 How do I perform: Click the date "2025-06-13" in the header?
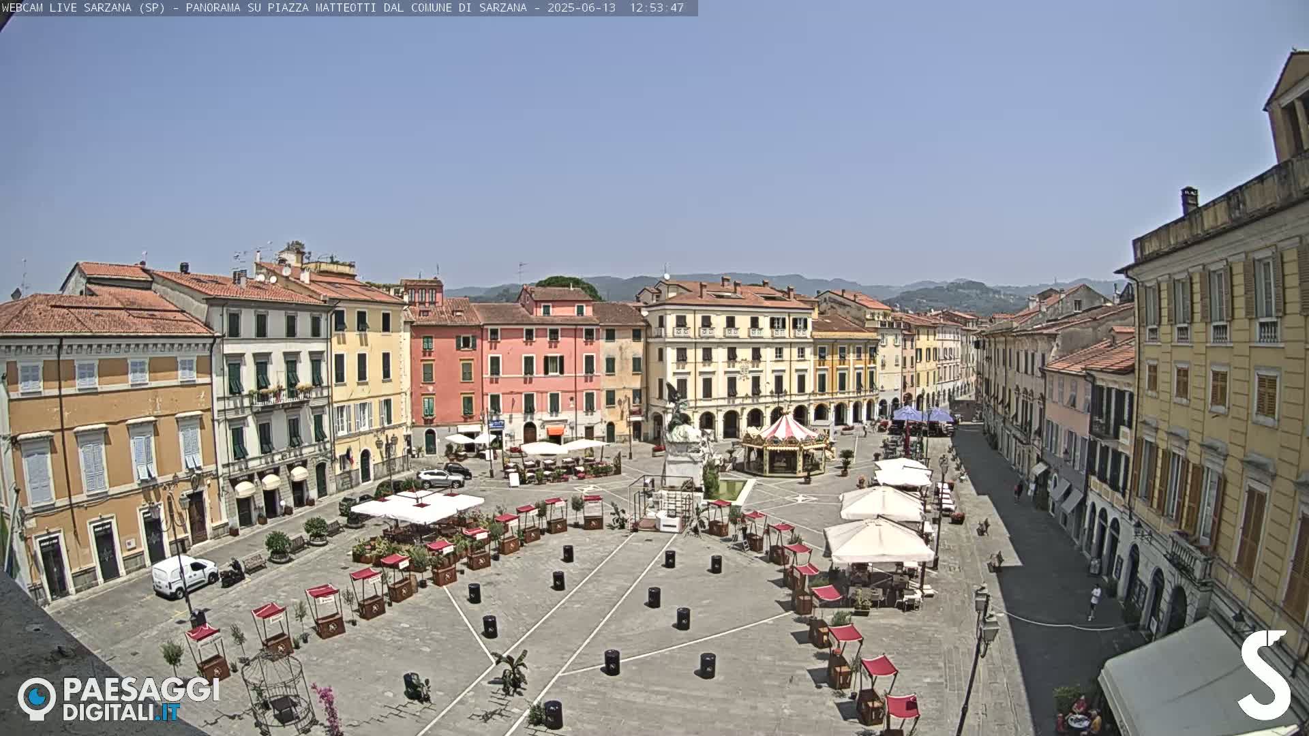tap(581, 7)
